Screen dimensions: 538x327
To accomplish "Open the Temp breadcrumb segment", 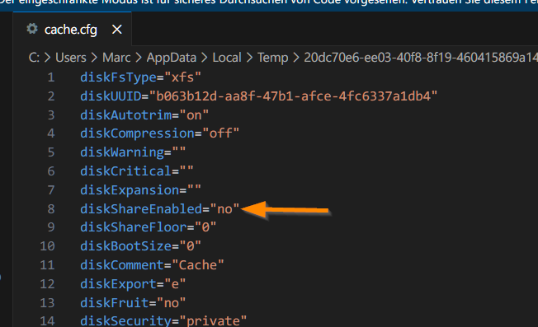I will coord(273,58).
